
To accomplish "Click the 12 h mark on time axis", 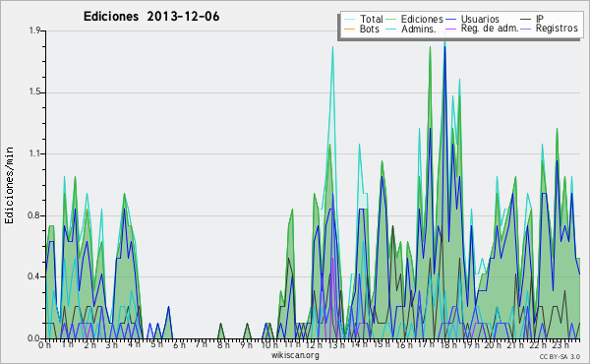I will 314,344.
